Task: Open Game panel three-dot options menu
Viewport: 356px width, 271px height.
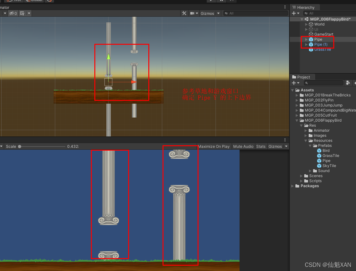Action: (285, 140)
